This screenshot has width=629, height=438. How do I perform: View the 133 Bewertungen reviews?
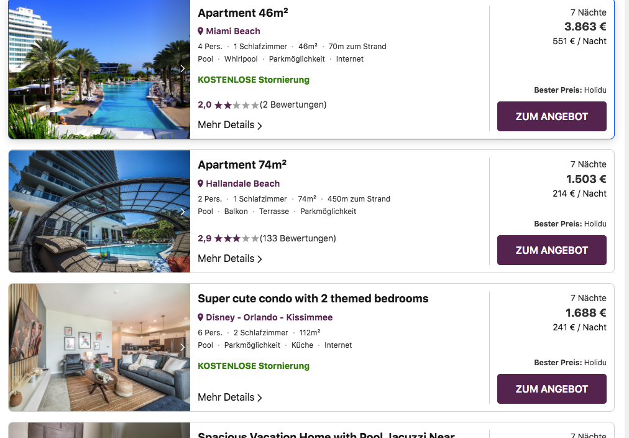(x=298, y=238)
